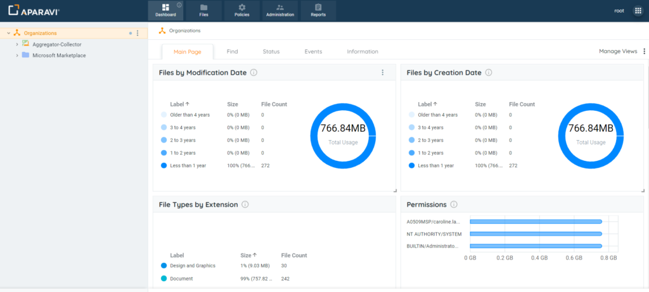The width and height of the screenshot is (649, 292).
Task: Open the Files section
Action: [x=203, y=11]
